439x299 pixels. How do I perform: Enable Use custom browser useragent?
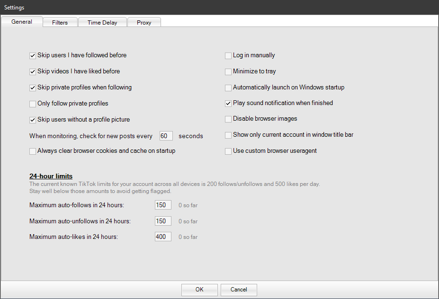[x=228, y=151]
